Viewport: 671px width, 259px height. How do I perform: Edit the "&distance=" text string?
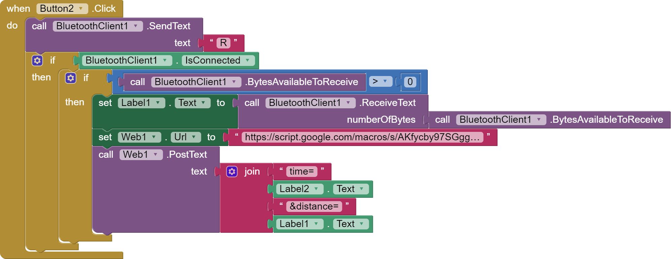click(314, 207)
